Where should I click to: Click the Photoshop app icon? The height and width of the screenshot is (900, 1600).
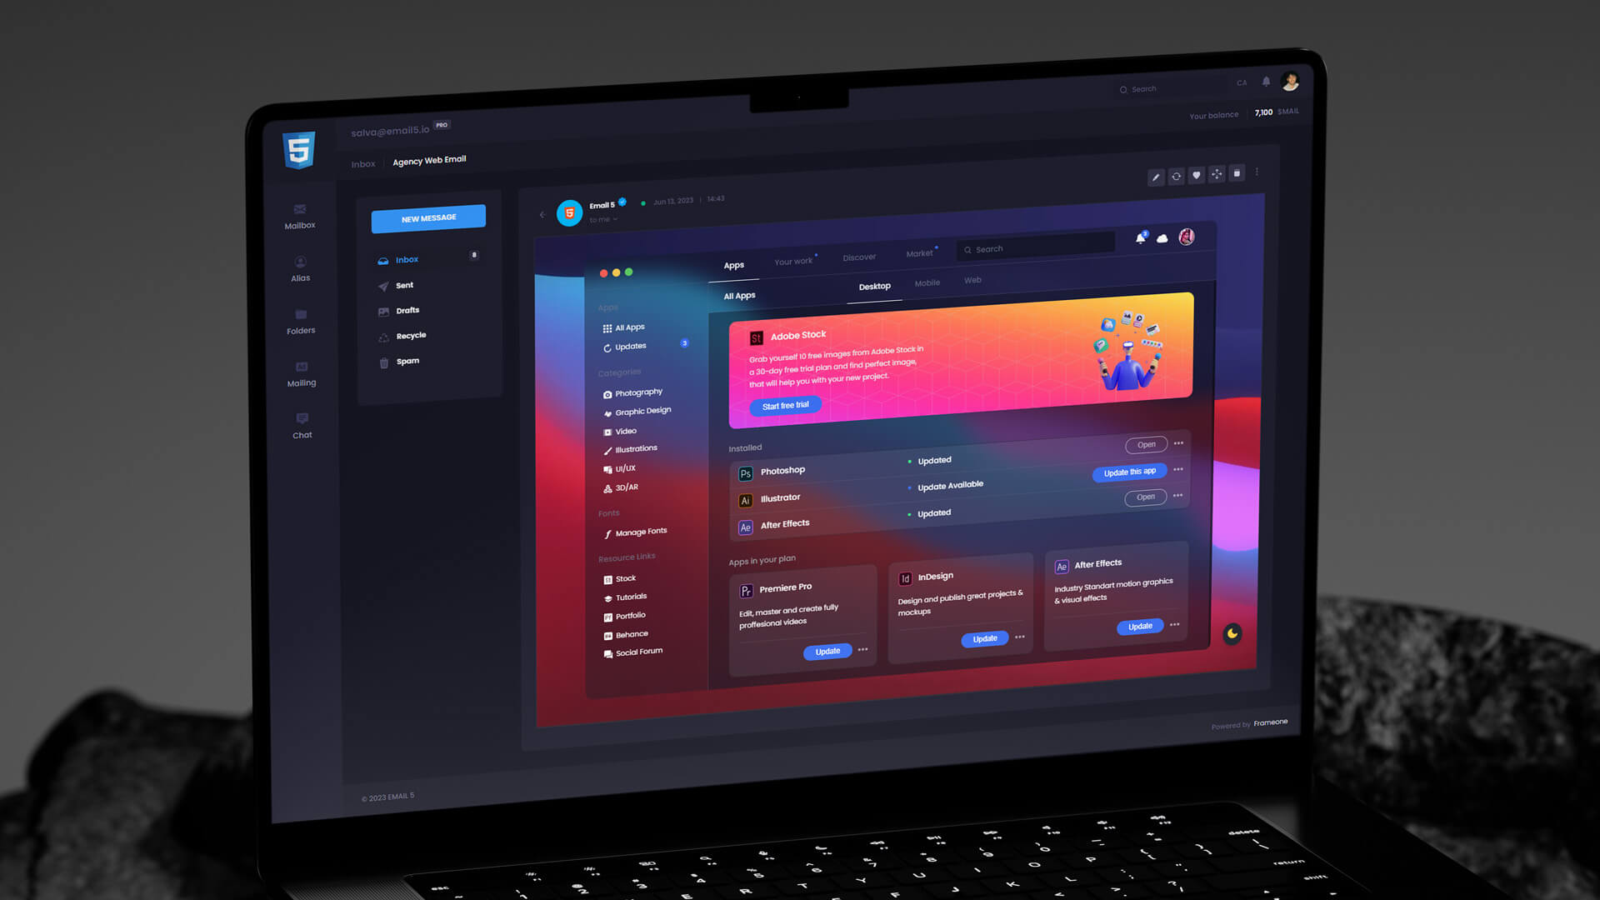pos(746,470)
